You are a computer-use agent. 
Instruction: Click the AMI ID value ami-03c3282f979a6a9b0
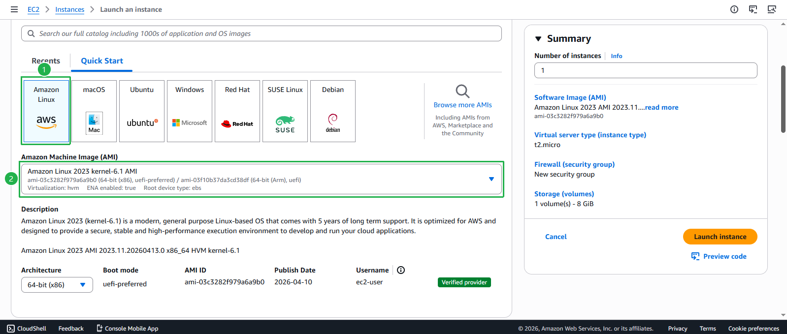tap(225, 282)
